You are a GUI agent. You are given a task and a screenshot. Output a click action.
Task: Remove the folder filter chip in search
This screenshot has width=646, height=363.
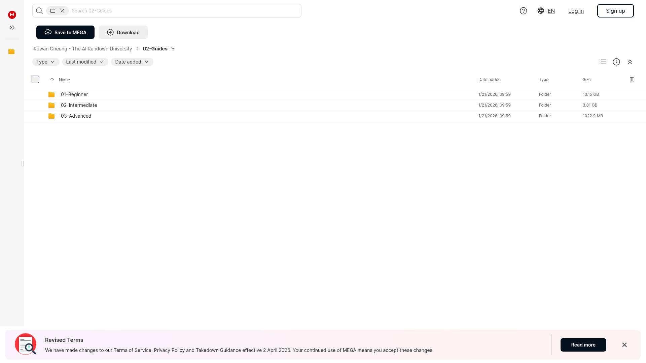tap(62, 11)
